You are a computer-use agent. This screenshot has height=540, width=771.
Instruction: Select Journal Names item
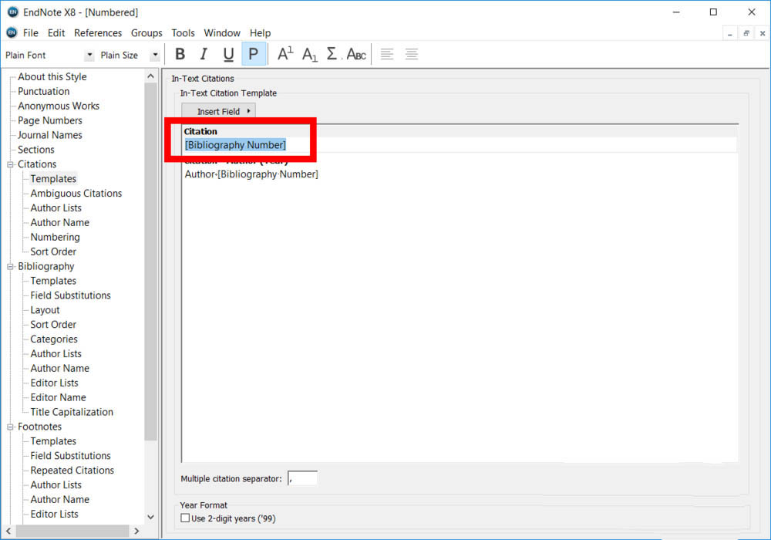click(x=49, y=135)
